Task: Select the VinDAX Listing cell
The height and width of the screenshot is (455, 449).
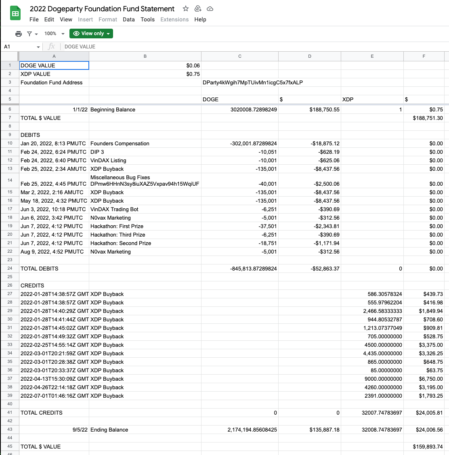Action: [x=145, y=160]
